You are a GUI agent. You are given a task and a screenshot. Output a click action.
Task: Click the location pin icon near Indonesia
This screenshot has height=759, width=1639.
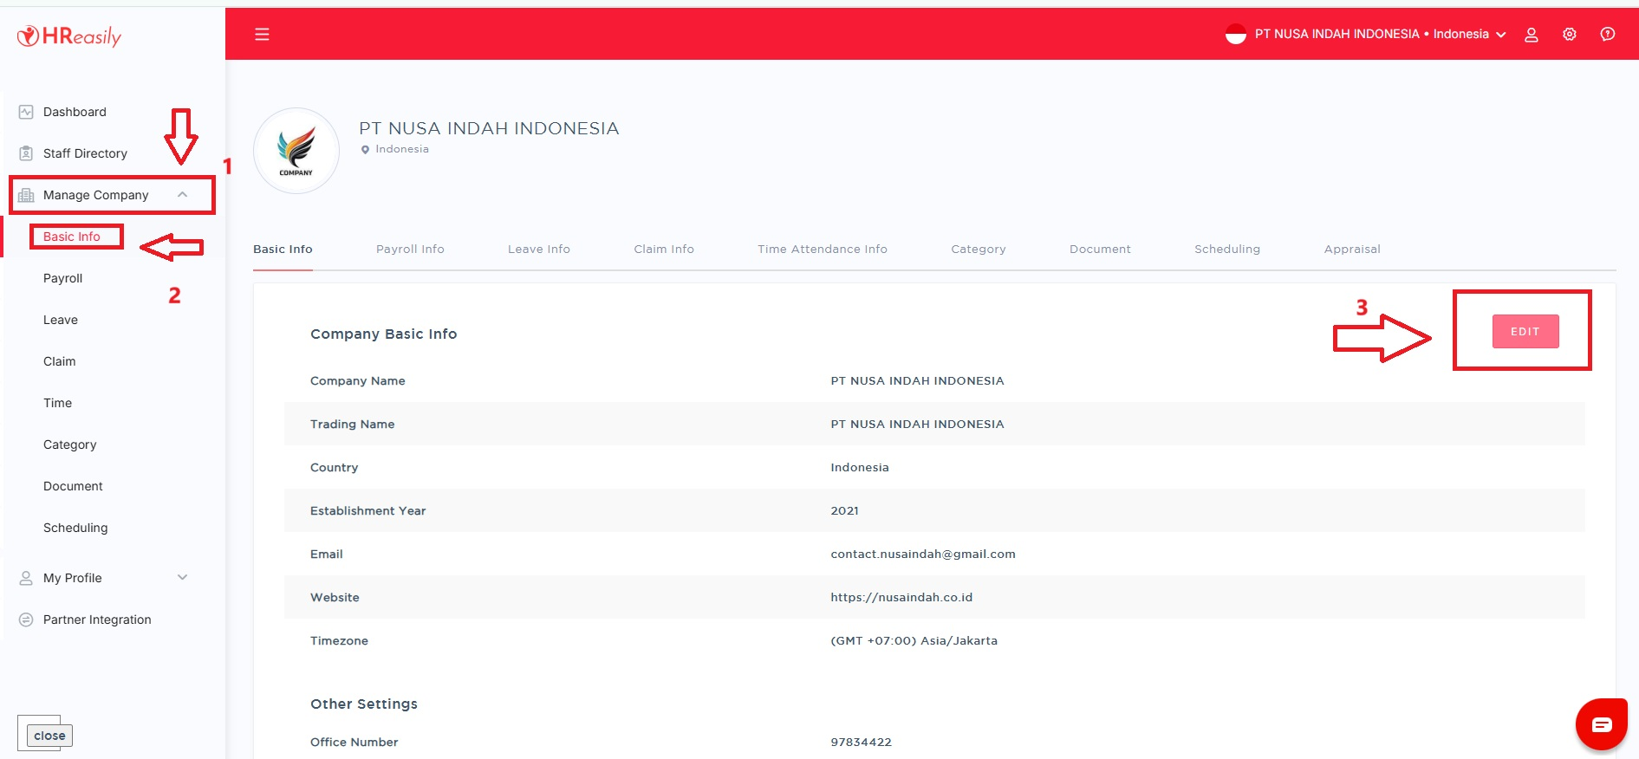(x=365, y=150)
